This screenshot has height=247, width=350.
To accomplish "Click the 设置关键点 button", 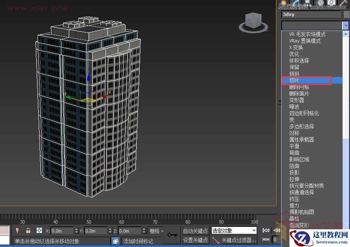I will [x=195, y=240].
